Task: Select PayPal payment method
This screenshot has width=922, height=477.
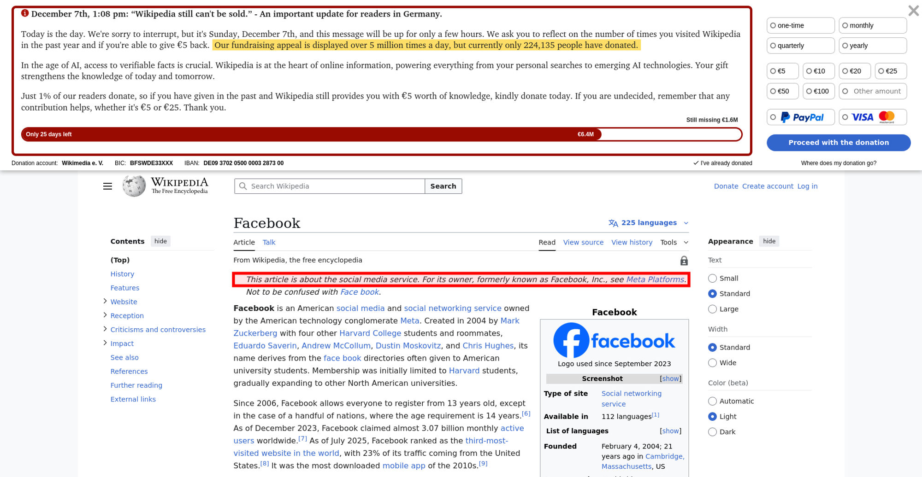Action: pyautogui.click(x=801, y=117)
